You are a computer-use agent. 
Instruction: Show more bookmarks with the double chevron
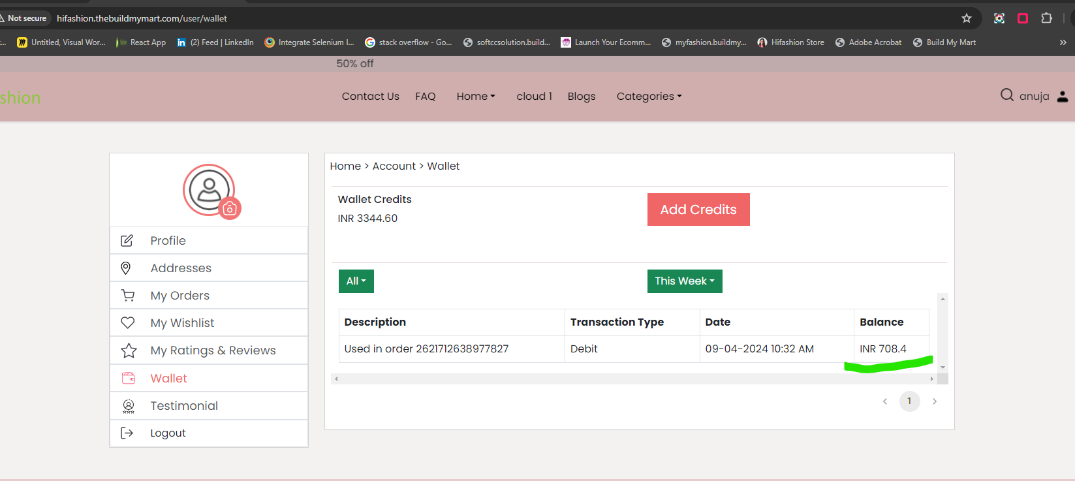click(1063, 42)
